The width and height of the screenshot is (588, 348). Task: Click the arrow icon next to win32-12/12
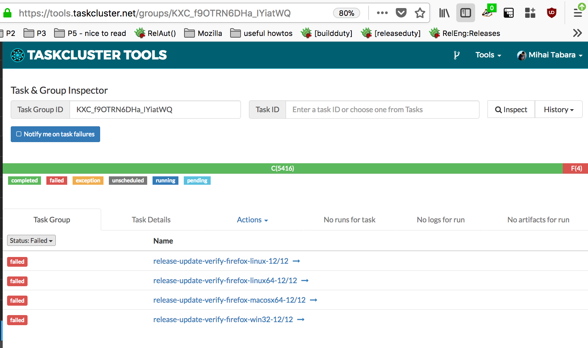pyautogui.click(x=301, y=319)
